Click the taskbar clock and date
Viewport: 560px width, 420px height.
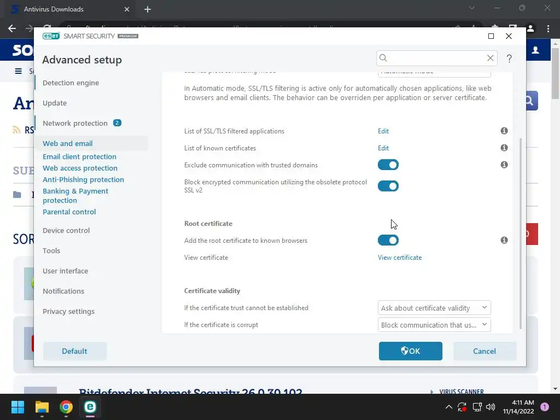click(518, 407)
